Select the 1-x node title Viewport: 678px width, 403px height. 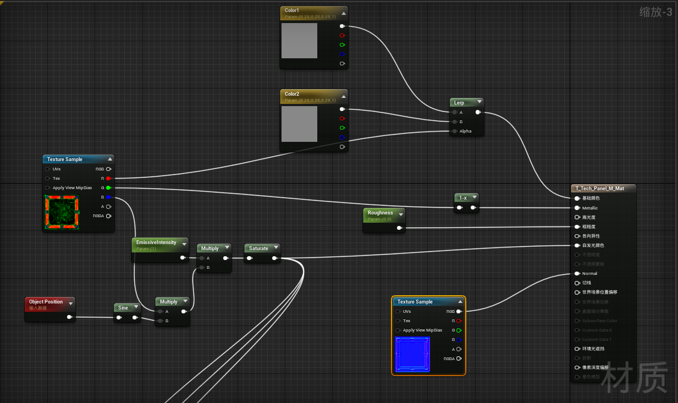click(463, 198)
